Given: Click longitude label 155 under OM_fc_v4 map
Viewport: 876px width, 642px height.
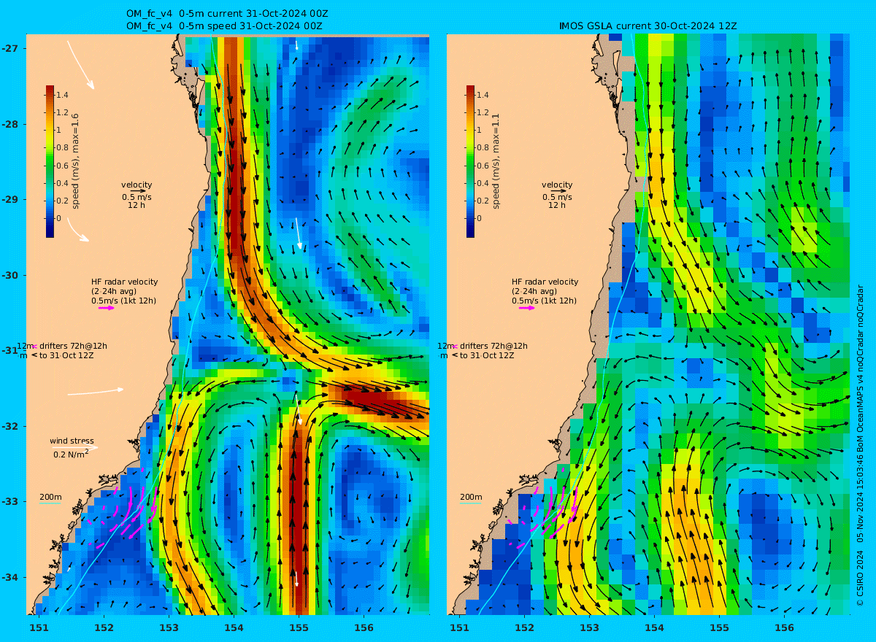Looking at the screenshot, I should coord(299,627).
